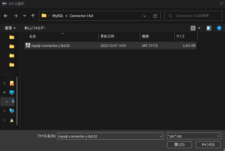Create folder with 新しいフォルダー

(35, 28)
